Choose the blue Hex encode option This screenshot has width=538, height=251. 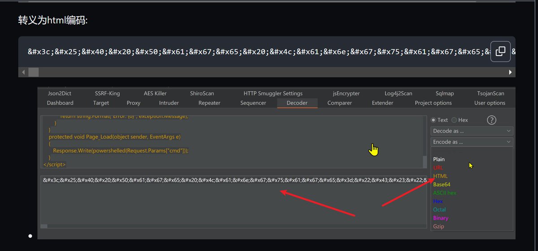438,201
